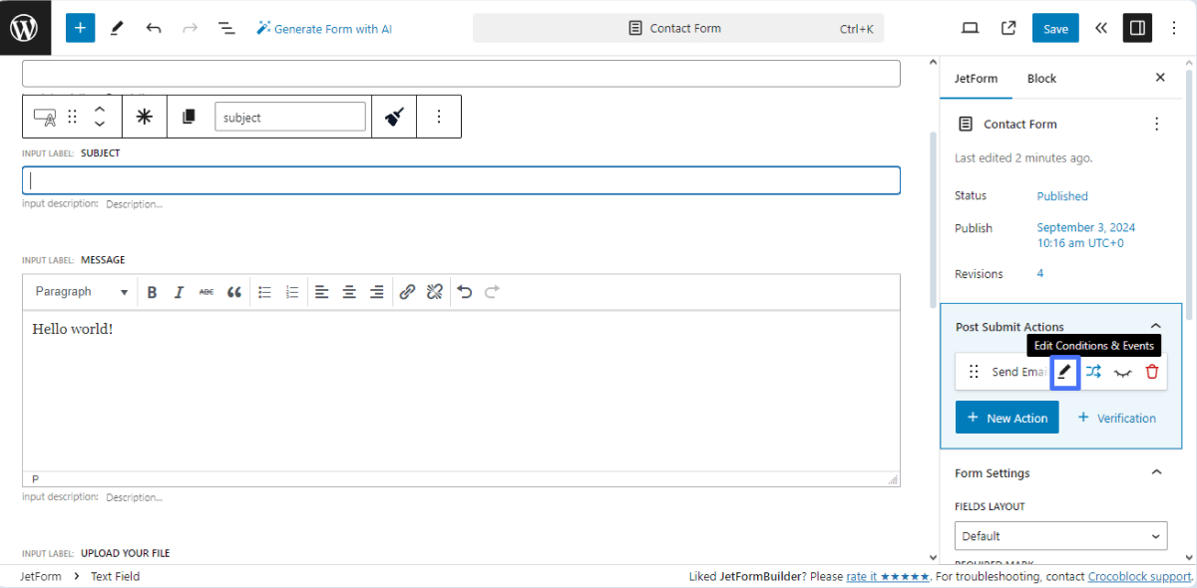The width and height of the screenshot is (1197, 588).
Task: Switch to the Block tab
Action: (x=1041, y=78)
